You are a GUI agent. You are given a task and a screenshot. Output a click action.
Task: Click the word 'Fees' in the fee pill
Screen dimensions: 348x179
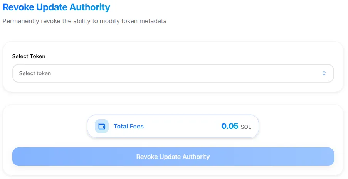[136, 126]
